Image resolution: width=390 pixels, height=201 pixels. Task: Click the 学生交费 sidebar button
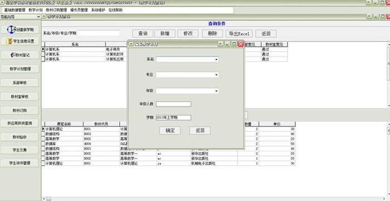[20, 150]
